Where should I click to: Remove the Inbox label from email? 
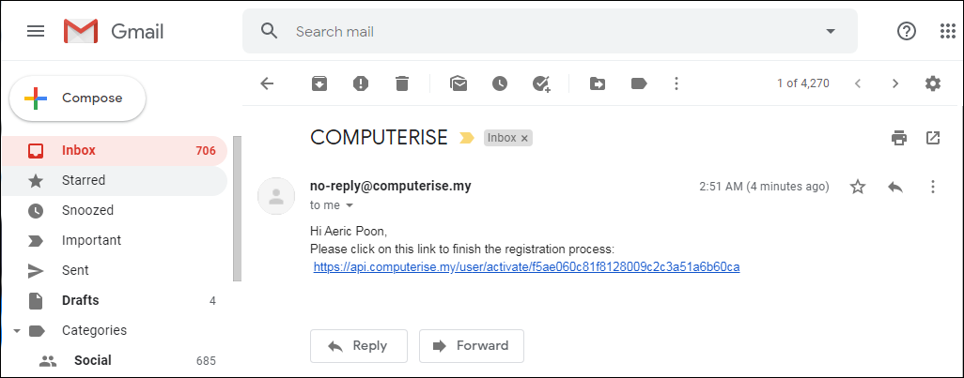point(525,138)
